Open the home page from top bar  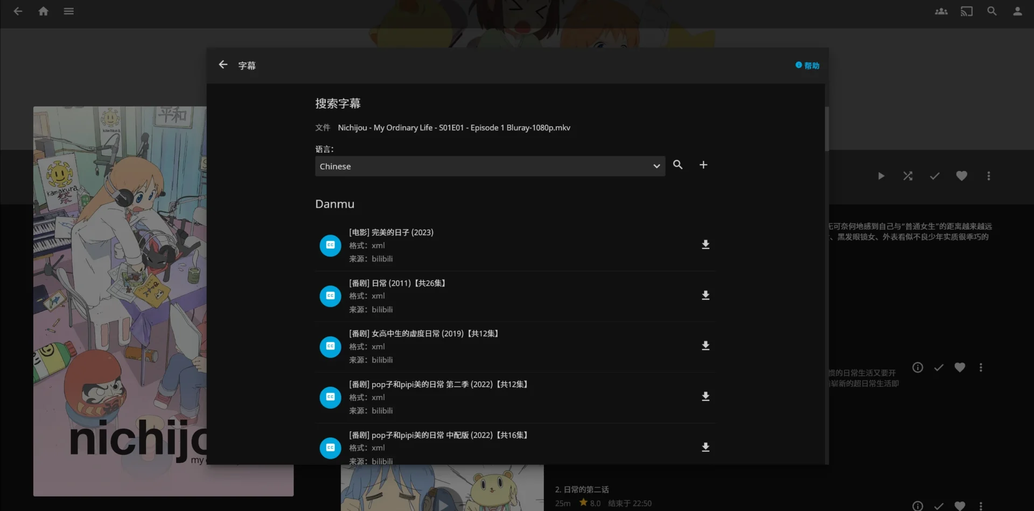click(44, 11)
